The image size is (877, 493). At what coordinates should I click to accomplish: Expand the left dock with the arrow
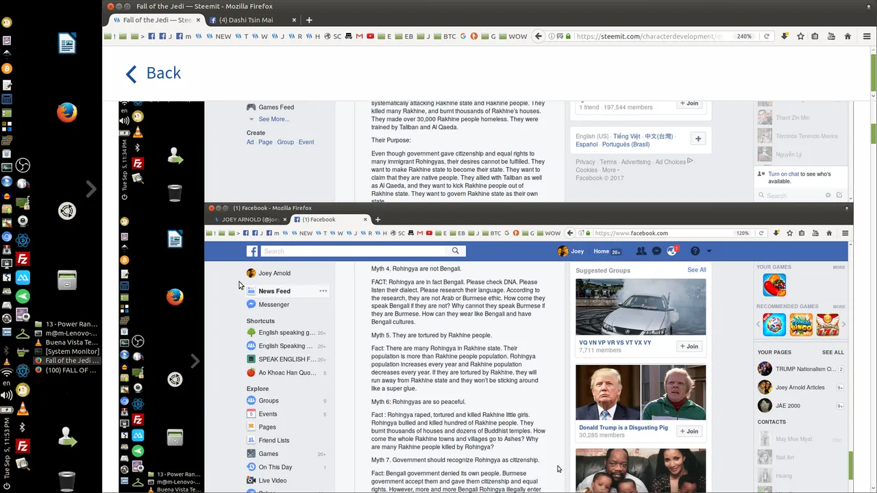pos(91,189)
